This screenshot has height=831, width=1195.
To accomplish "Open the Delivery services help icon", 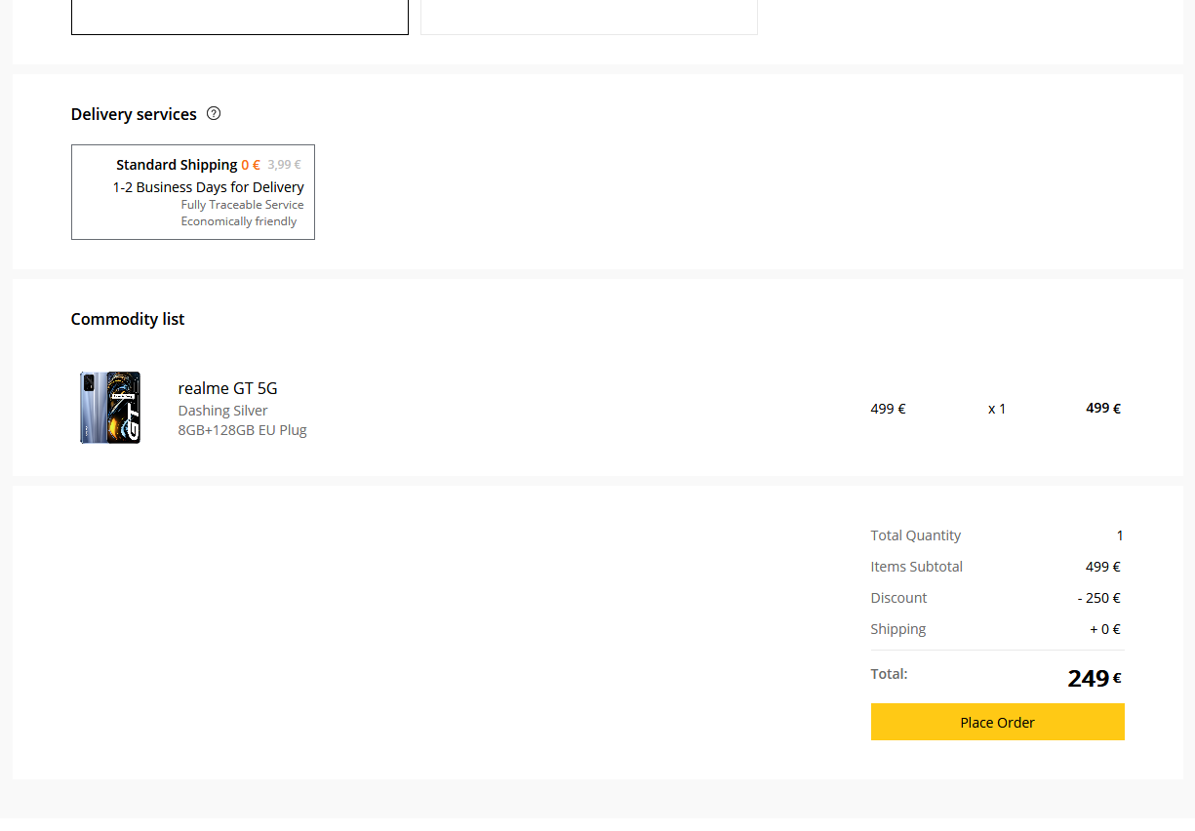I will pos(214,113).
